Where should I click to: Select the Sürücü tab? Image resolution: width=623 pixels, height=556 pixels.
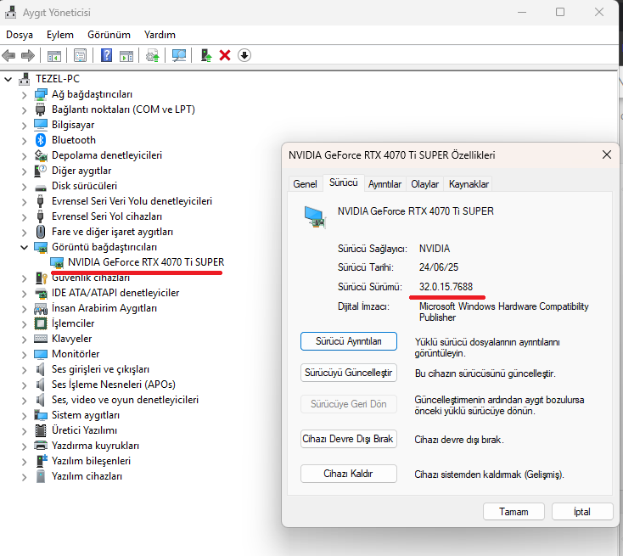[x=344, y=183]
